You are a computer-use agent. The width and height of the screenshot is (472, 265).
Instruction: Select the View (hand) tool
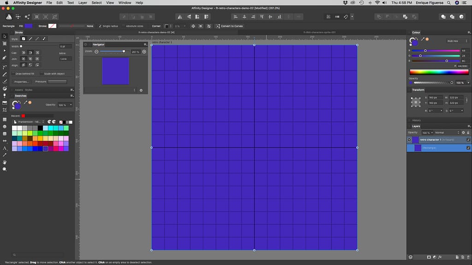(5, 162)
